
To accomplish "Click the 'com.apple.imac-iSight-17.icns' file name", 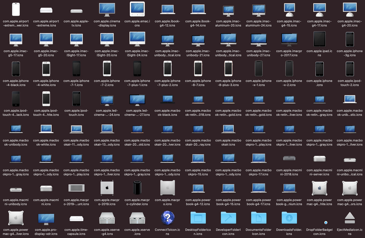I will (76, 53).
